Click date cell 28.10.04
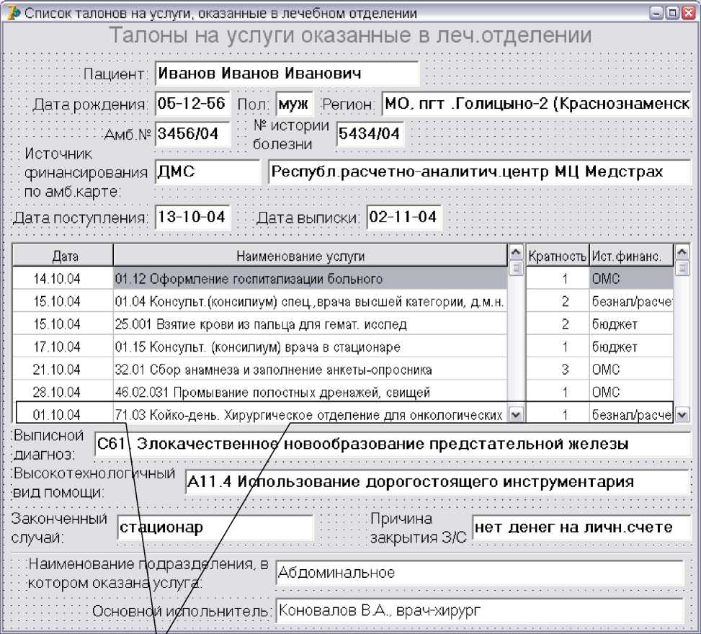701x634 pixels. coord(63,392)
